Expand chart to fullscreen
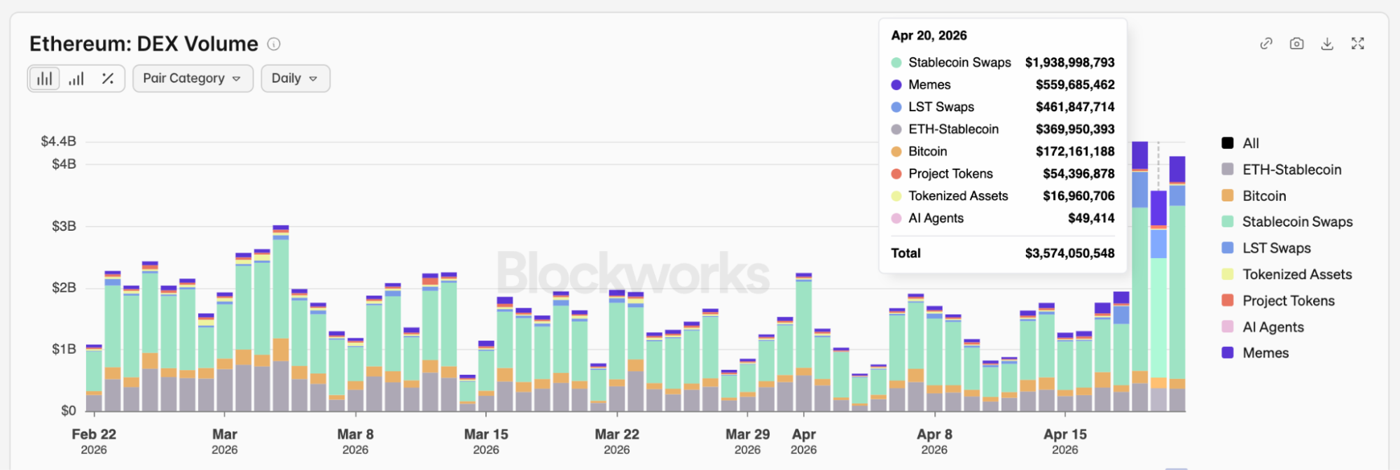The width and height of the screenshot is (1400, 470). [1357, 43]
